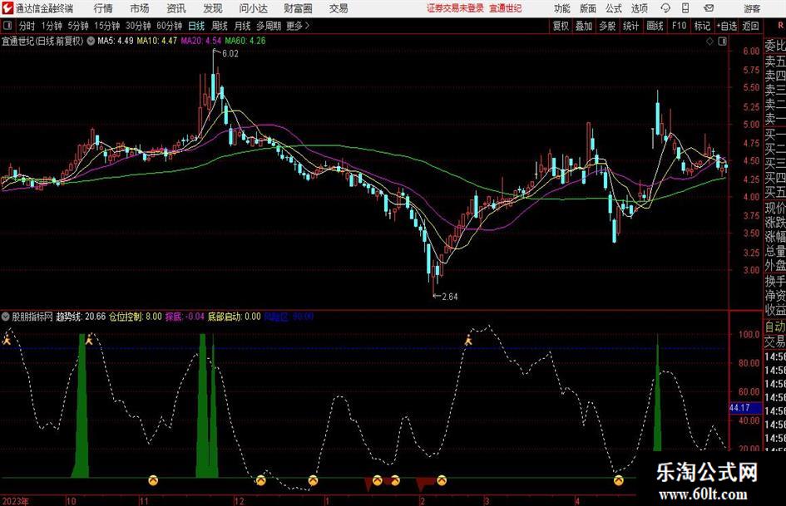Click the 复权 toolbar button
The image size is (786, 506).
tap(561, 26)
